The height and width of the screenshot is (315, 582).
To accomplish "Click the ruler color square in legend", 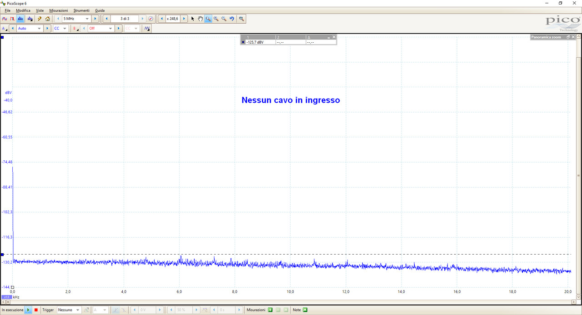I will coord(243,42).
